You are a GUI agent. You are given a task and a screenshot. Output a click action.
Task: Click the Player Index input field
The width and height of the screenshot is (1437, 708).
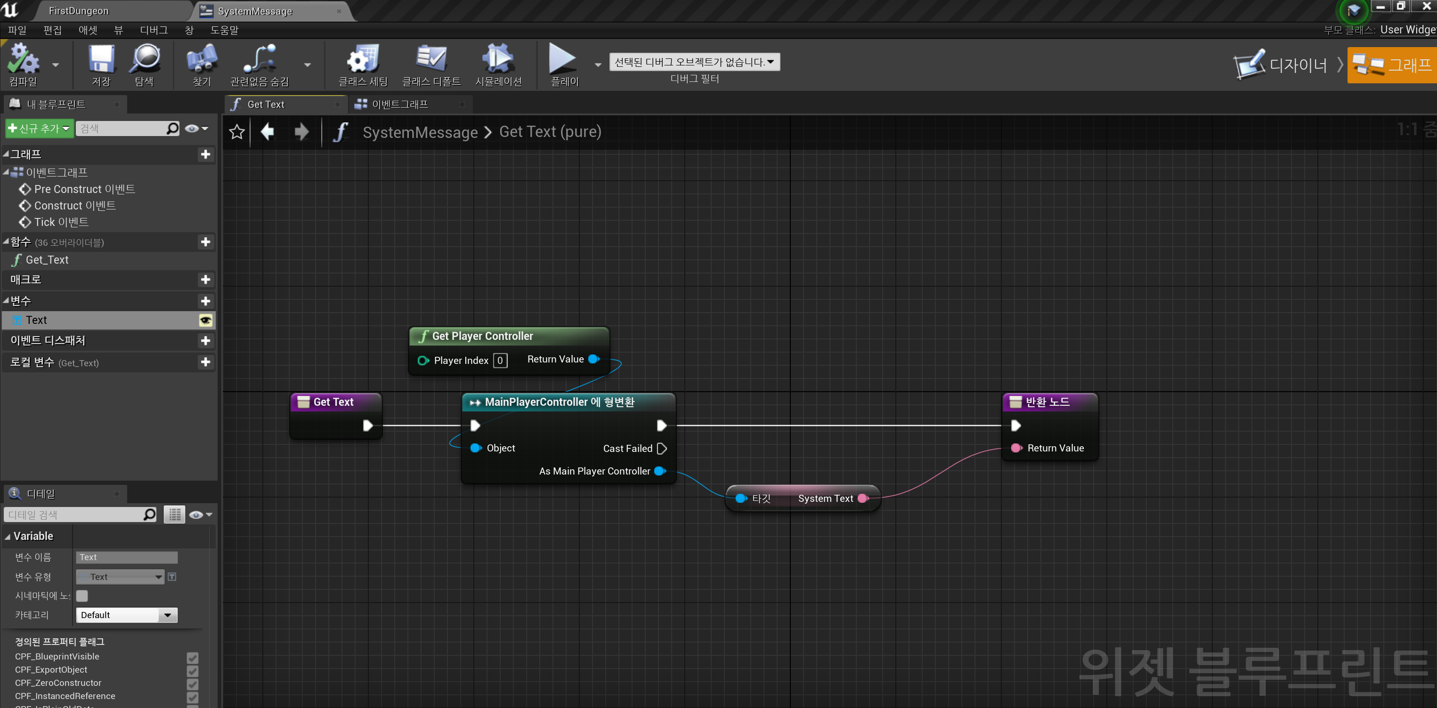(500, 360)
